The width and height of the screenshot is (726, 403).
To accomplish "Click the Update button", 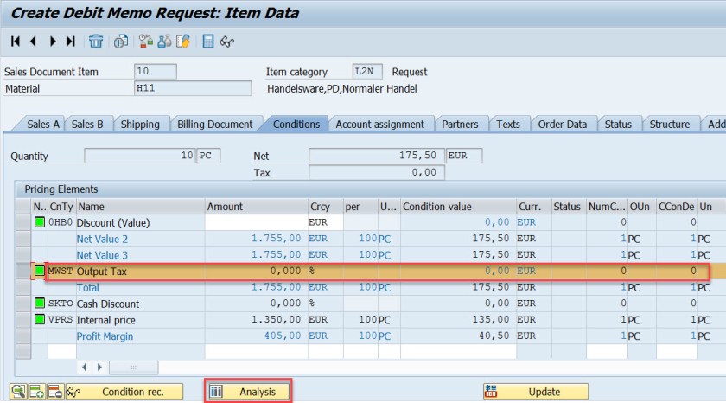I will coord(535,392).
